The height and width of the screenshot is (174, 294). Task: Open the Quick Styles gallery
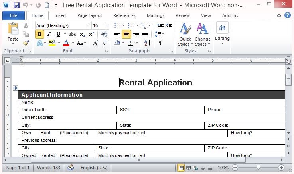[x=185, y=35]
